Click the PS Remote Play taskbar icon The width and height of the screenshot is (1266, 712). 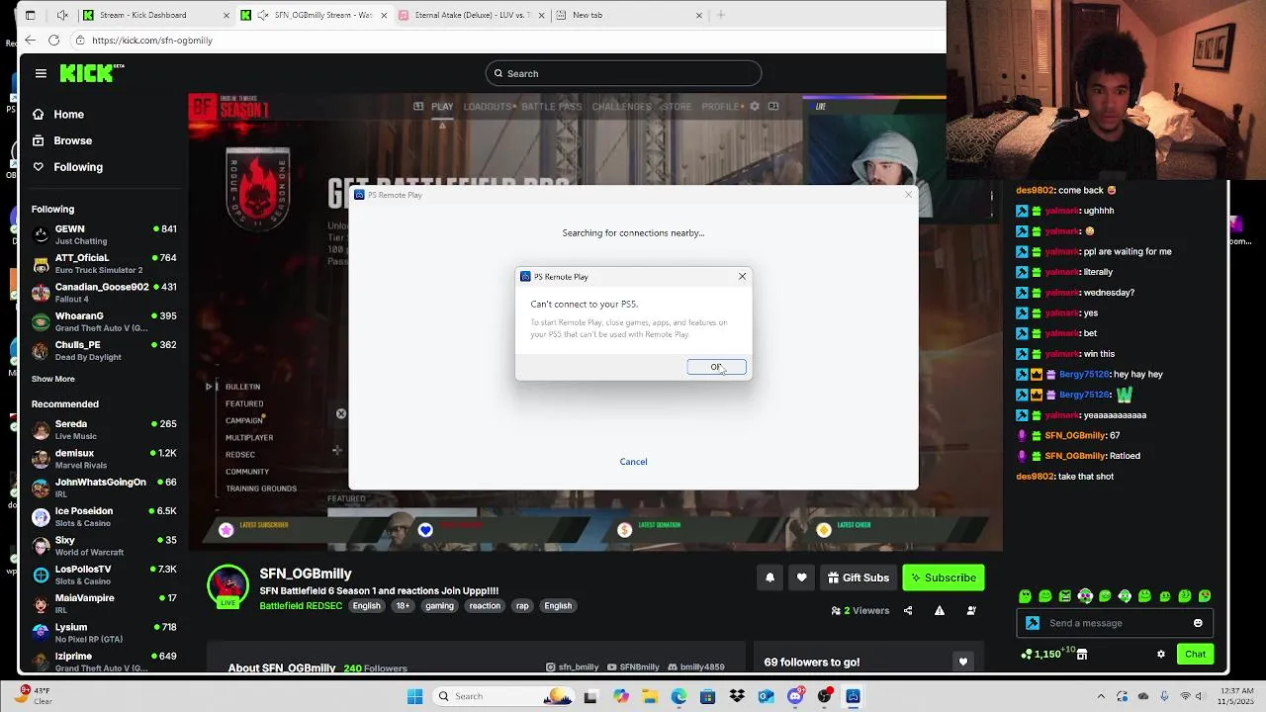pos(853,696)
